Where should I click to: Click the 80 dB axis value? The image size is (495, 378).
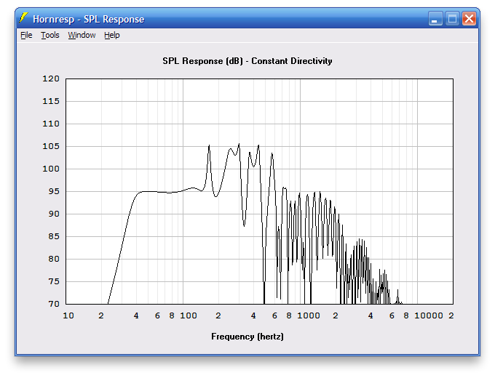54,259
